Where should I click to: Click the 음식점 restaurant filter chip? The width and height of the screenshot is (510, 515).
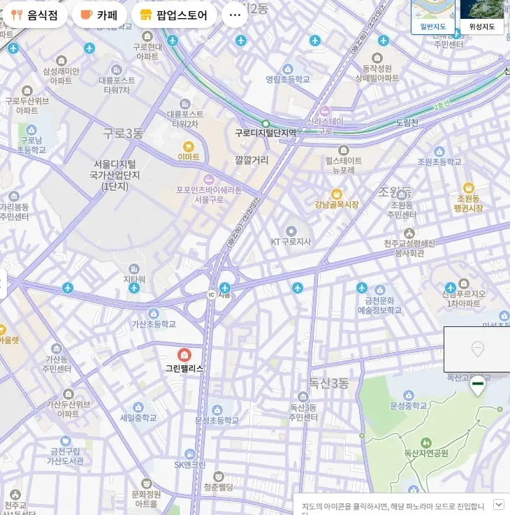click(34, 15)
